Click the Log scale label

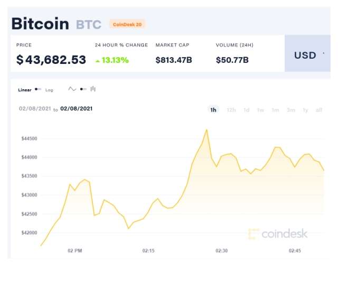[x=49, y=90]
